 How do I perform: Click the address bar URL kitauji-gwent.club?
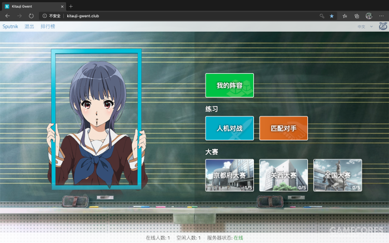pos(83,16)
